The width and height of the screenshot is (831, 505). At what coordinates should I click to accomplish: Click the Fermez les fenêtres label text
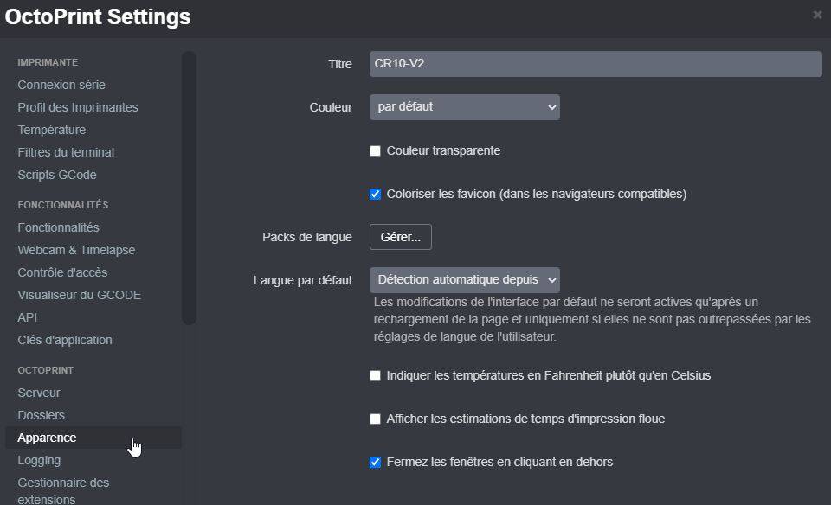[499, 462]
